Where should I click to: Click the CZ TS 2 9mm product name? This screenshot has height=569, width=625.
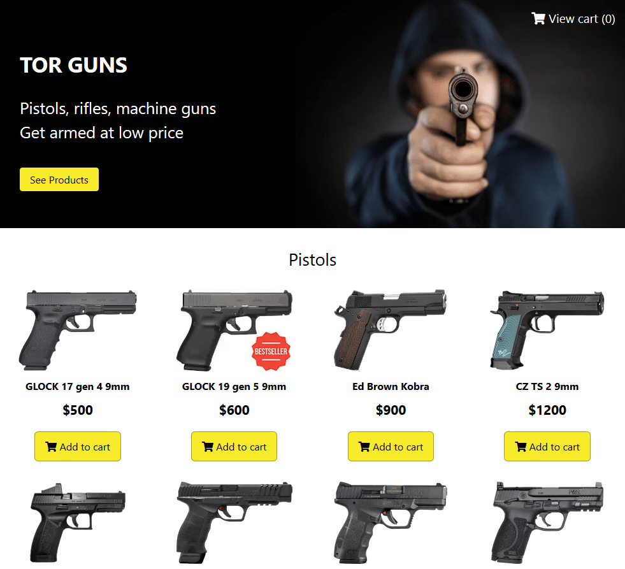pyautogui.click(x=547, y=386)
